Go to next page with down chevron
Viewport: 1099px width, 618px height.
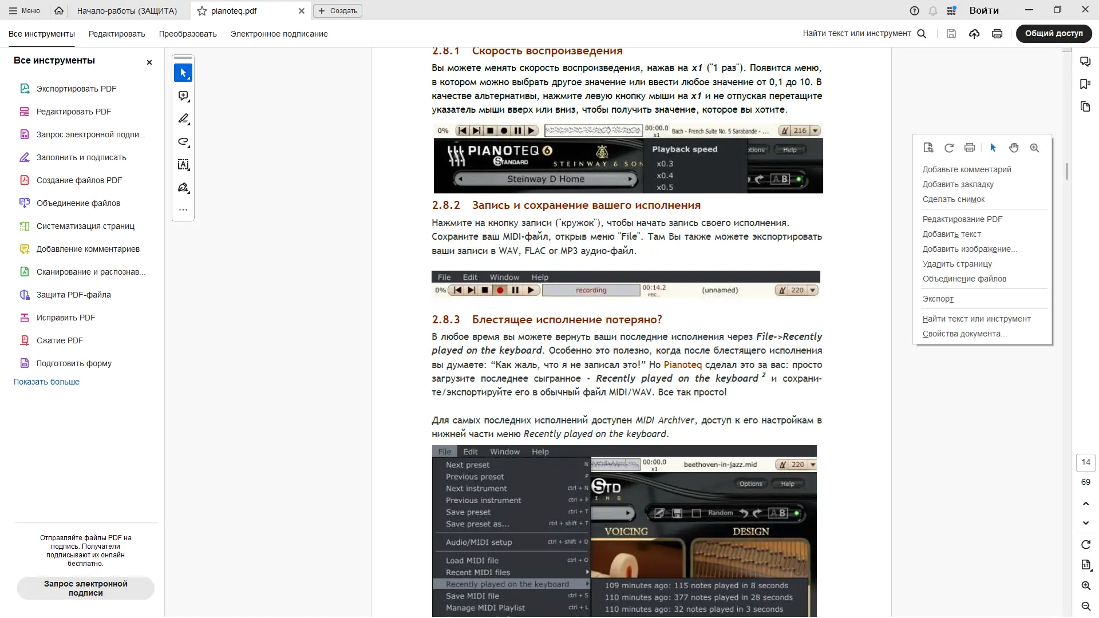(1086, 523)
